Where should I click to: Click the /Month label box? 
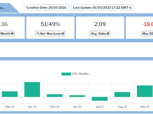coord(7,34)
